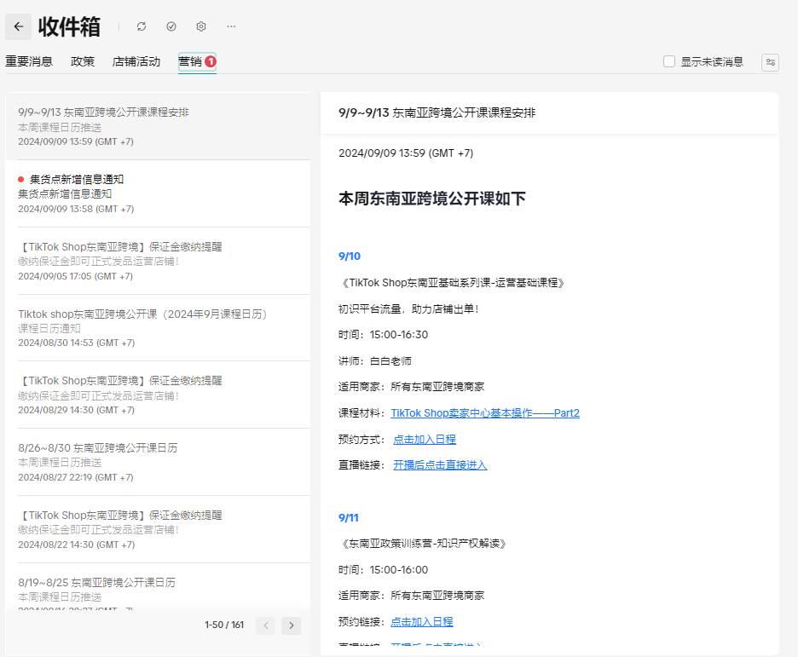Click the refresh icon in the header

pyautogui.click(x=142, y=26)
